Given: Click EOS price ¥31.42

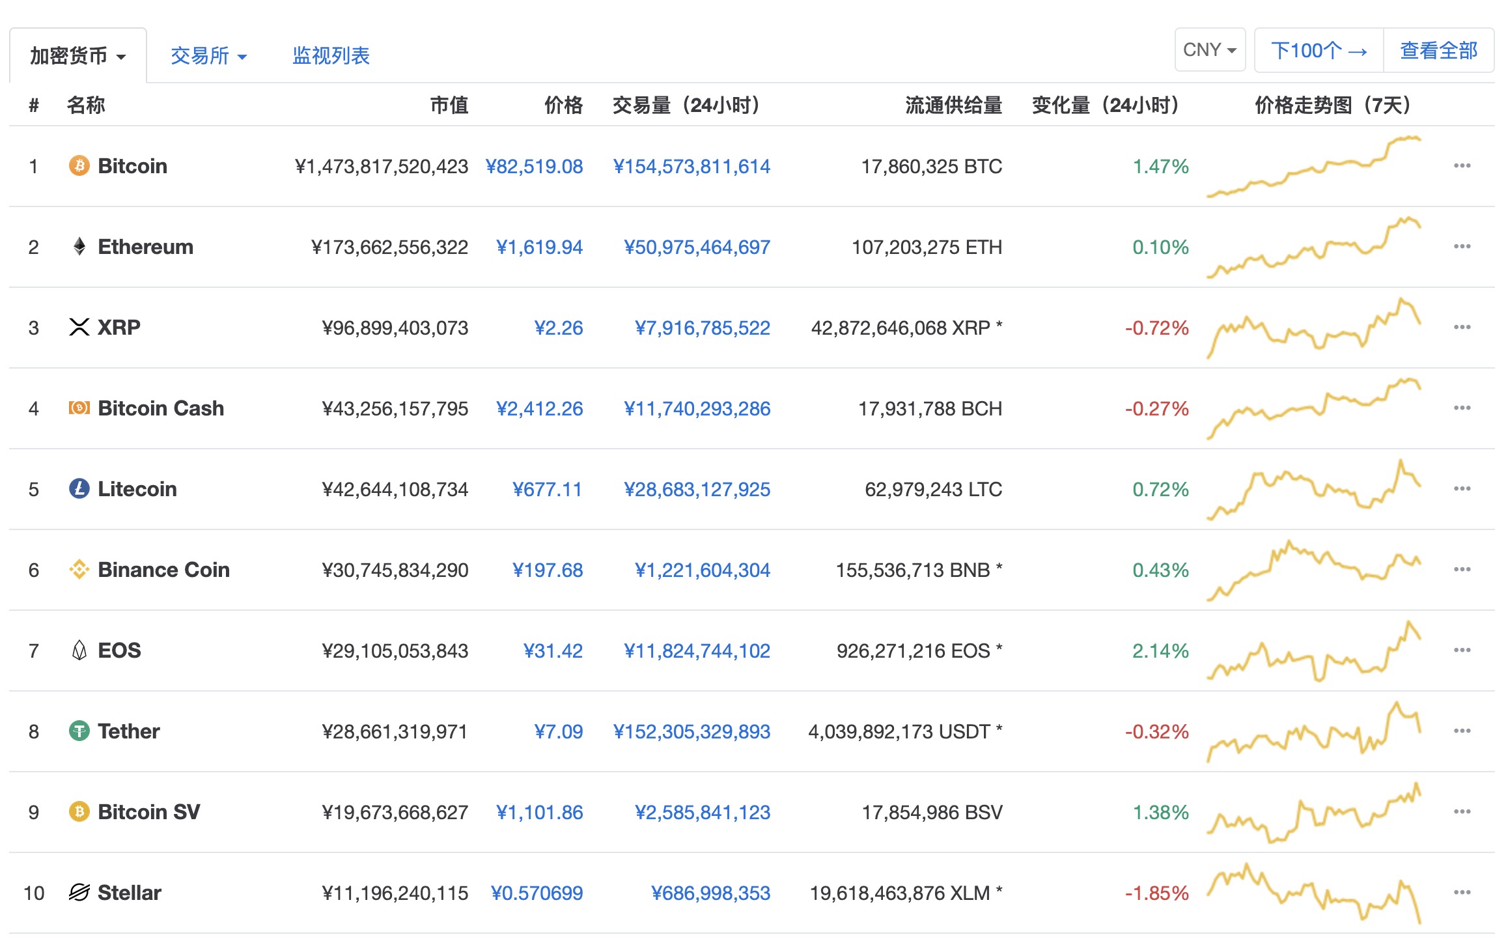Looking at the screenshot, I should pyautogui.click(x=553, y=651).
